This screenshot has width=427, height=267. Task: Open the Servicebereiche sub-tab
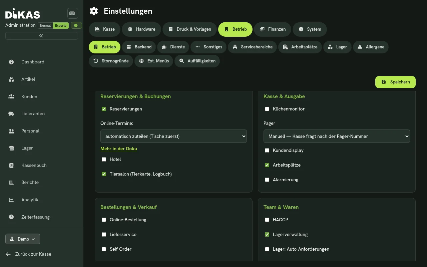coord(253,47)
